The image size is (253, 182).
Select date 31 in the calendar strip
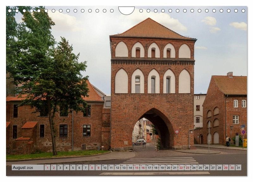click(238, 167)
